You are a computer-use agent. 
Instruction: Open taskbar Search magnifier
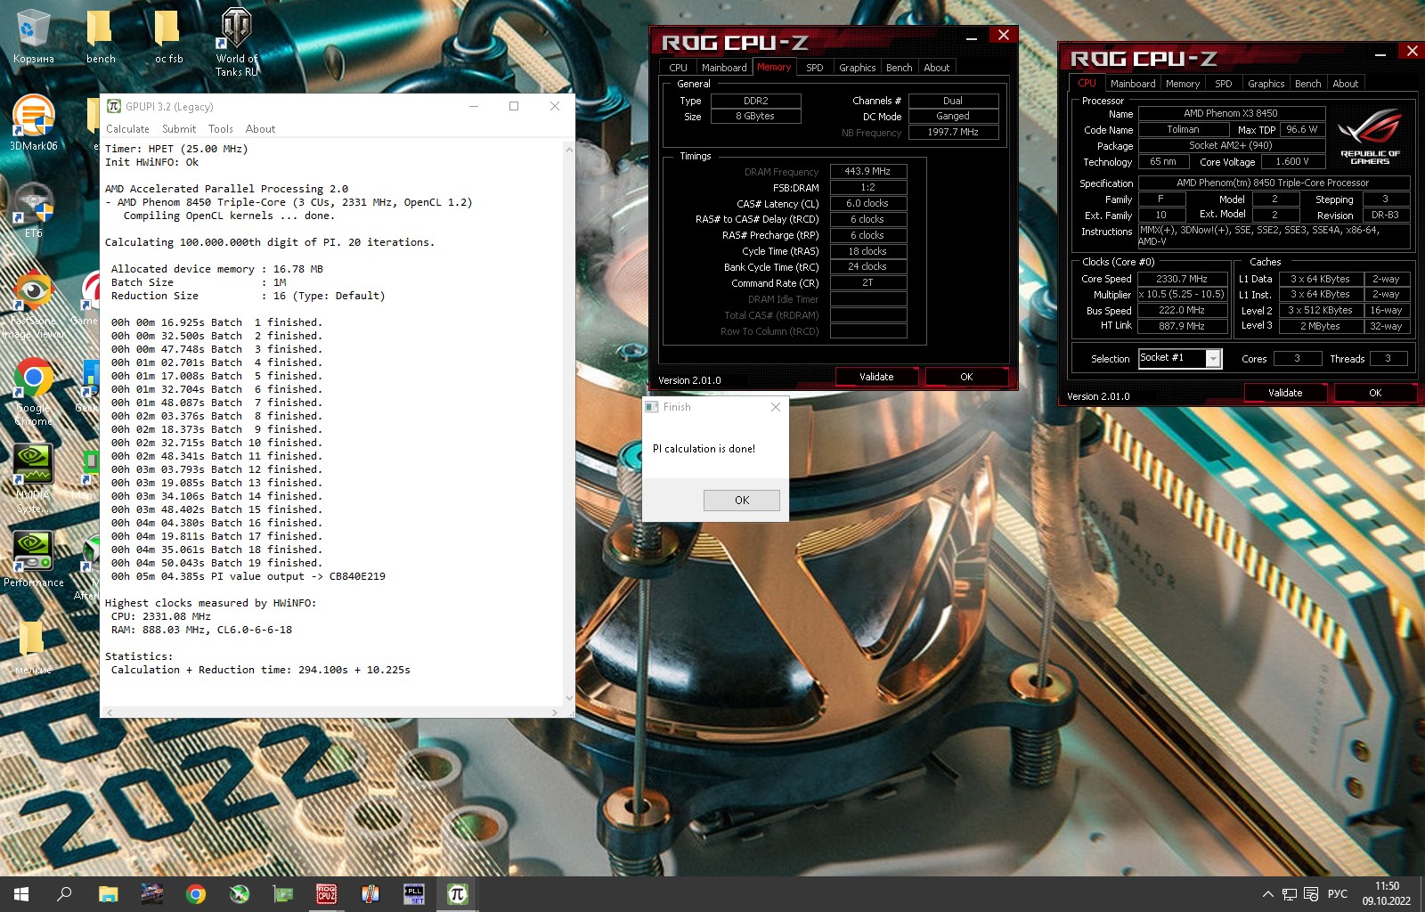(64, 894)
